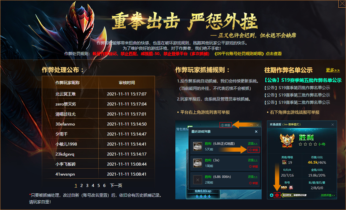
Task: Click 举报 in the 胜利 (3x) row
Action: pos(253,166)
